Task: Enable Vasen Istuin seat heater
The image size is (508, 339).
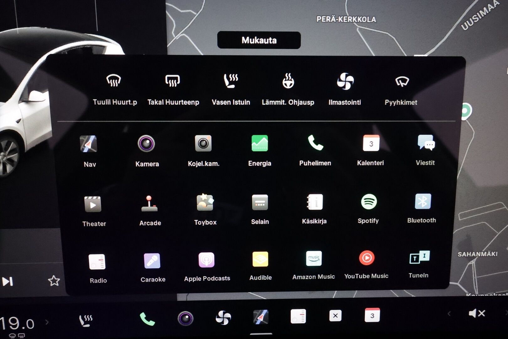Action: point(231,81)
